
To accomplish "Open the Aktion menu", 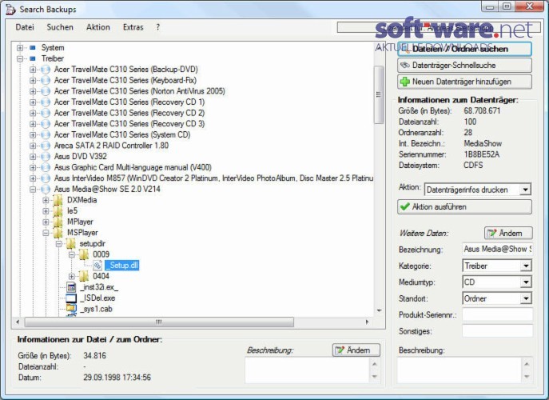I will coord(98,27).
